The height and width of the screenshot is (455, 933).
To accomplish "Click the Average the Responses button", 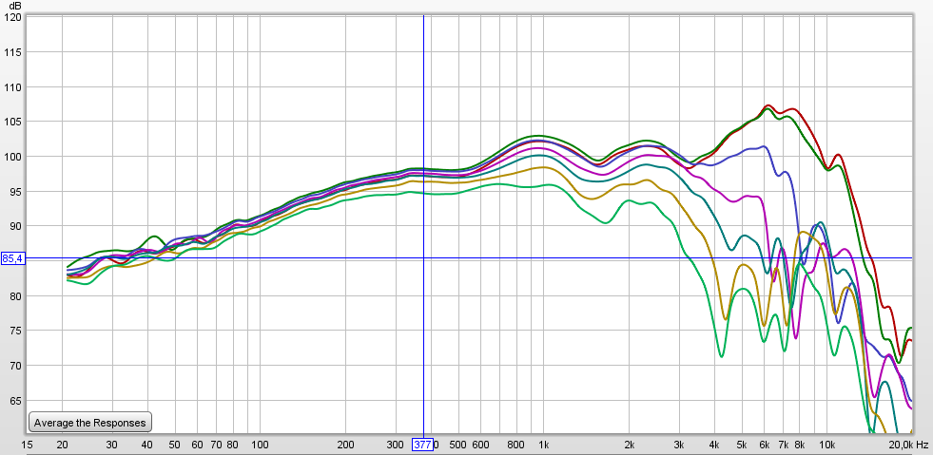I will 90,423.
